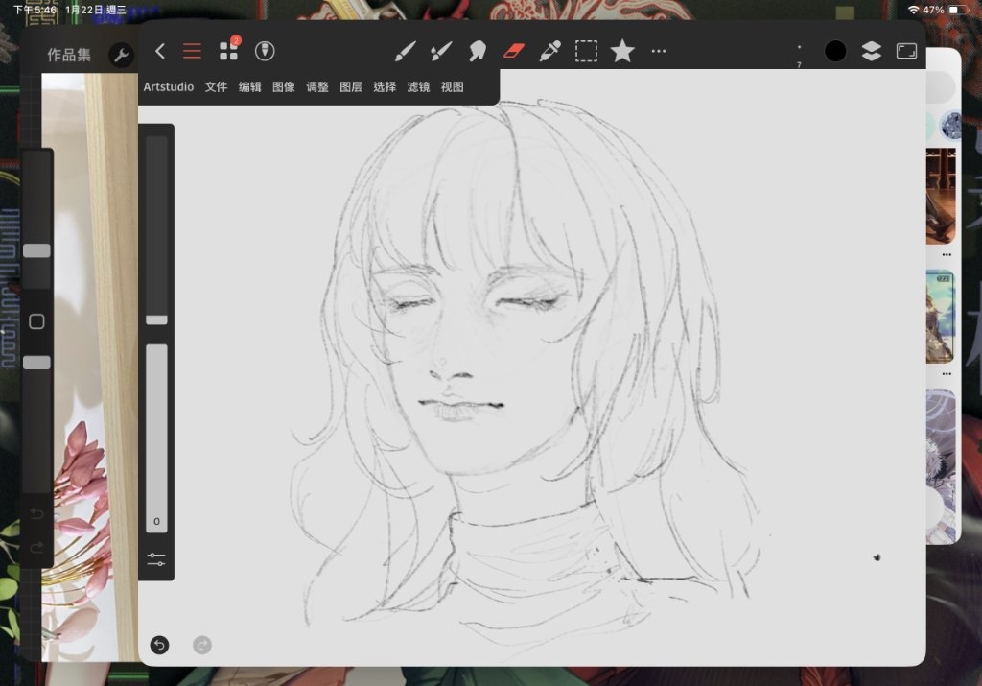This screenshot has width=982, height=686.
Task: Open the 选择 menu
Action: [385, 87]
